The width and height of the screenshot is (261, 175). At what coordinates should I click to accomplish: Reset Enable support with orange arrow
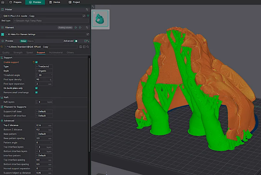(34, 62)
